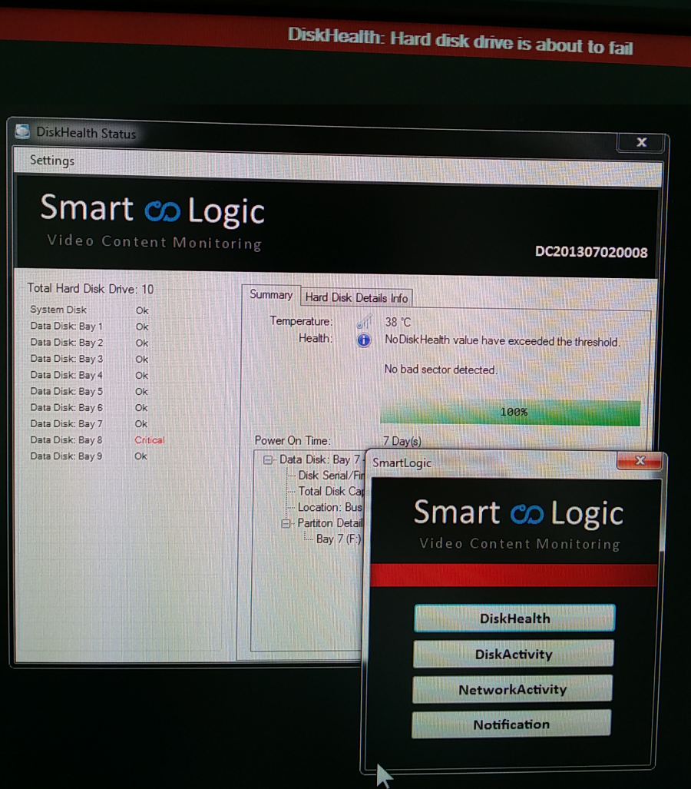
Task: Collapse the Data Disk Bay 7 tree node
Action: tap(268, 460)
